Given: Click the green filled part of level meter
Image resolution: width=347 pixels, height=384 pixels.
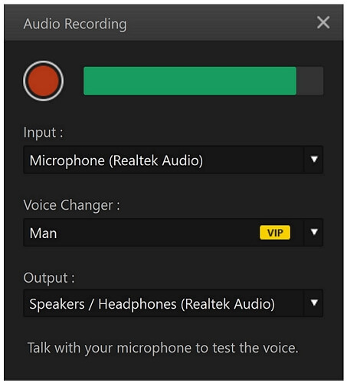Looking at the screenshot, I should click(190, 81).
